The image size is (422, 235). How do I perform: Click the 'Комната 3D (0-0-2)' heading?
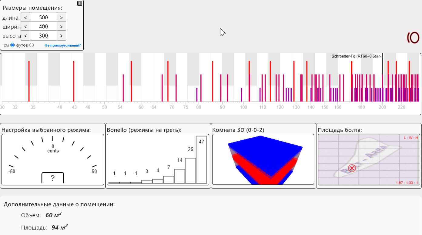[238, 130]
